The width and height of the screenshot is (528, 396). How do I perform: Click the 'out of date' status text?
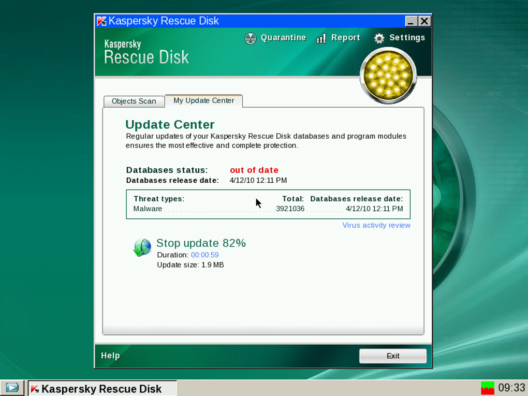coord(254,170)
